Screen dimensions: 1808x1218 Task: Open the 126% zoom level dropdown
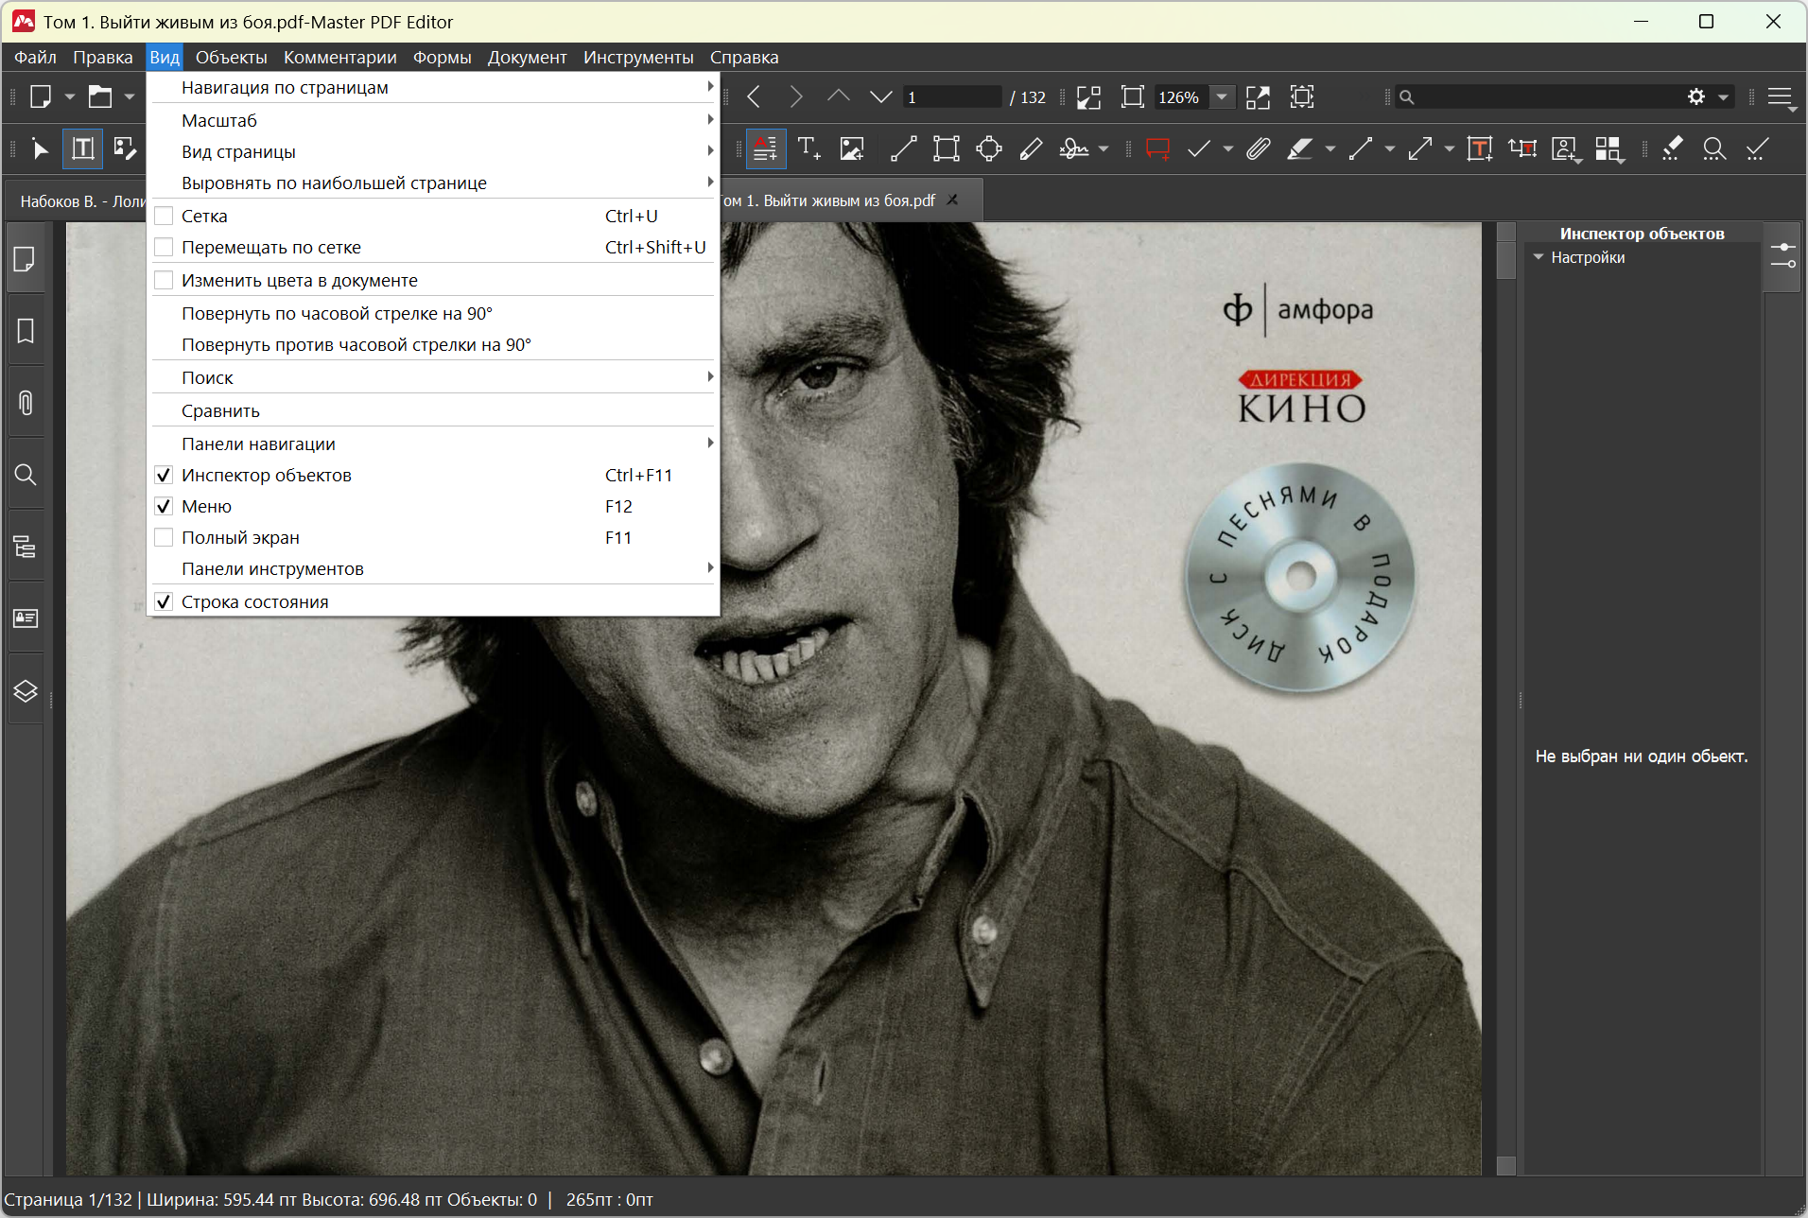[1222, 96]
